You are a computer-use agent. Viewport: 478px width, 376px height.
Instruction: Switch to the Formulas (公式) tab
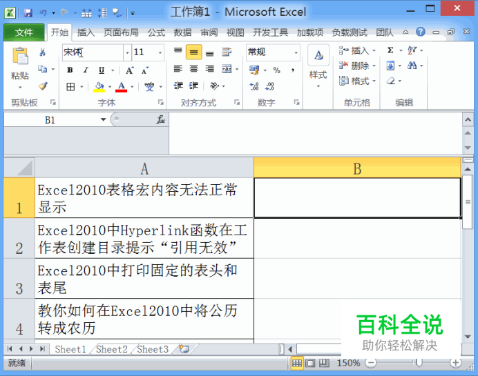(x=156, y=32)
